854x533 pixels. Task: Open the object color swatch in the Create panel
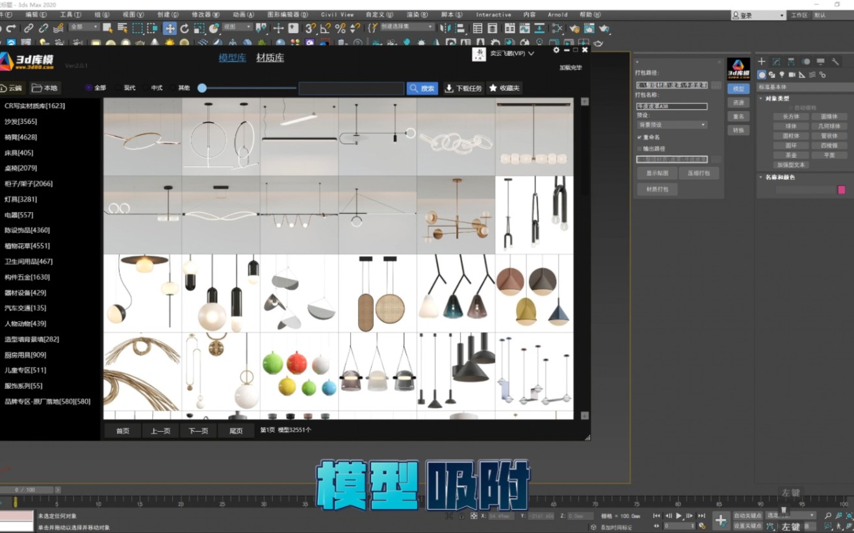[x=842, y=189]
